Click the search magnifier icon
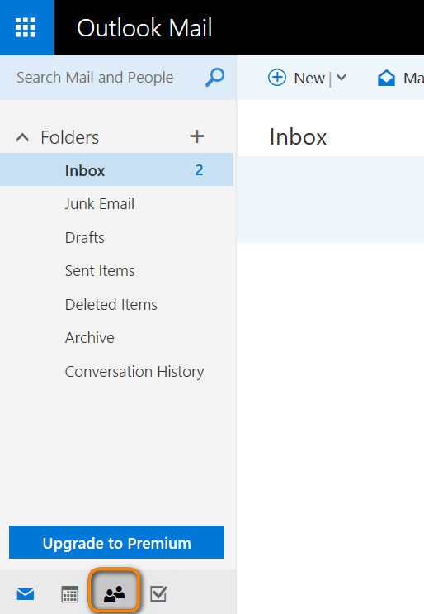This screenshot has height=614, width=424. [215, 78]
